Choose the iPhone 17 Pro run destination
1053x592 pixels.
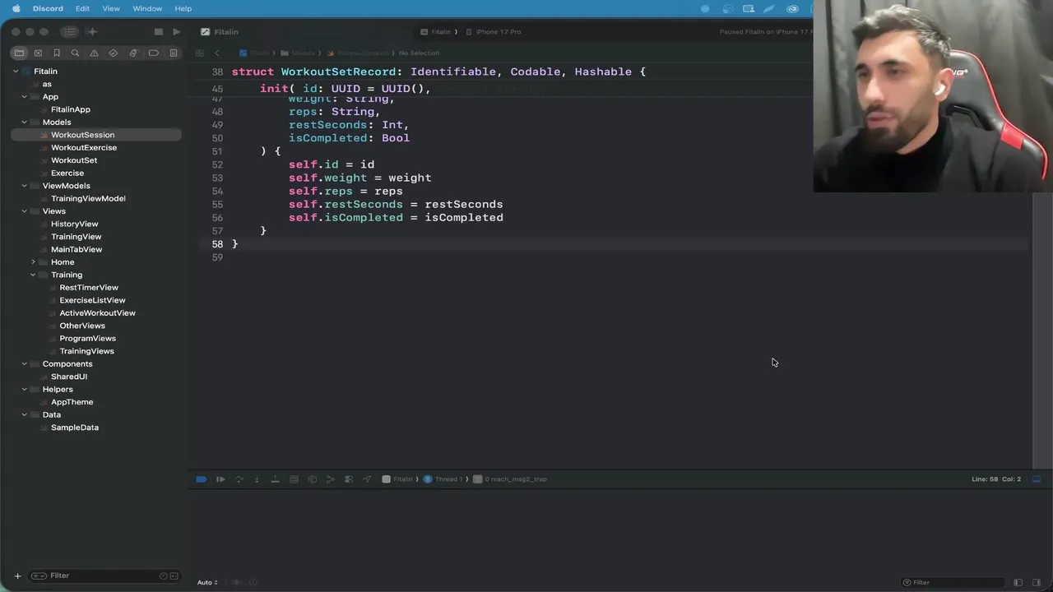(494, 31)
